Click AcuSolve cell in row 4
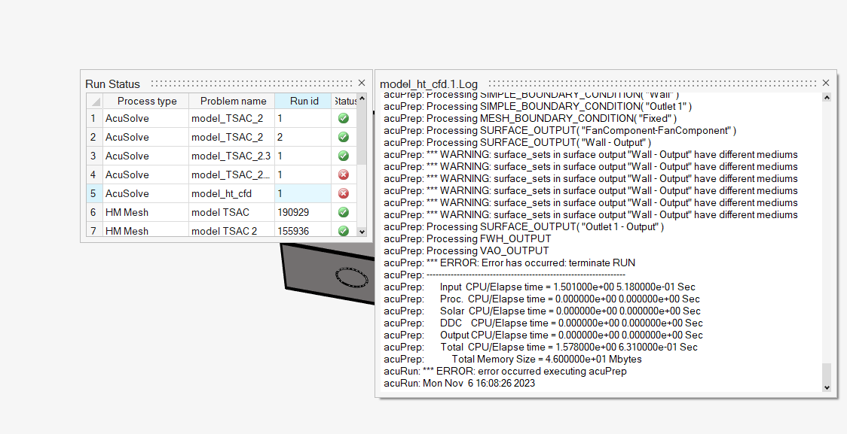Screen dimensions: 847x434 point(145,175)
